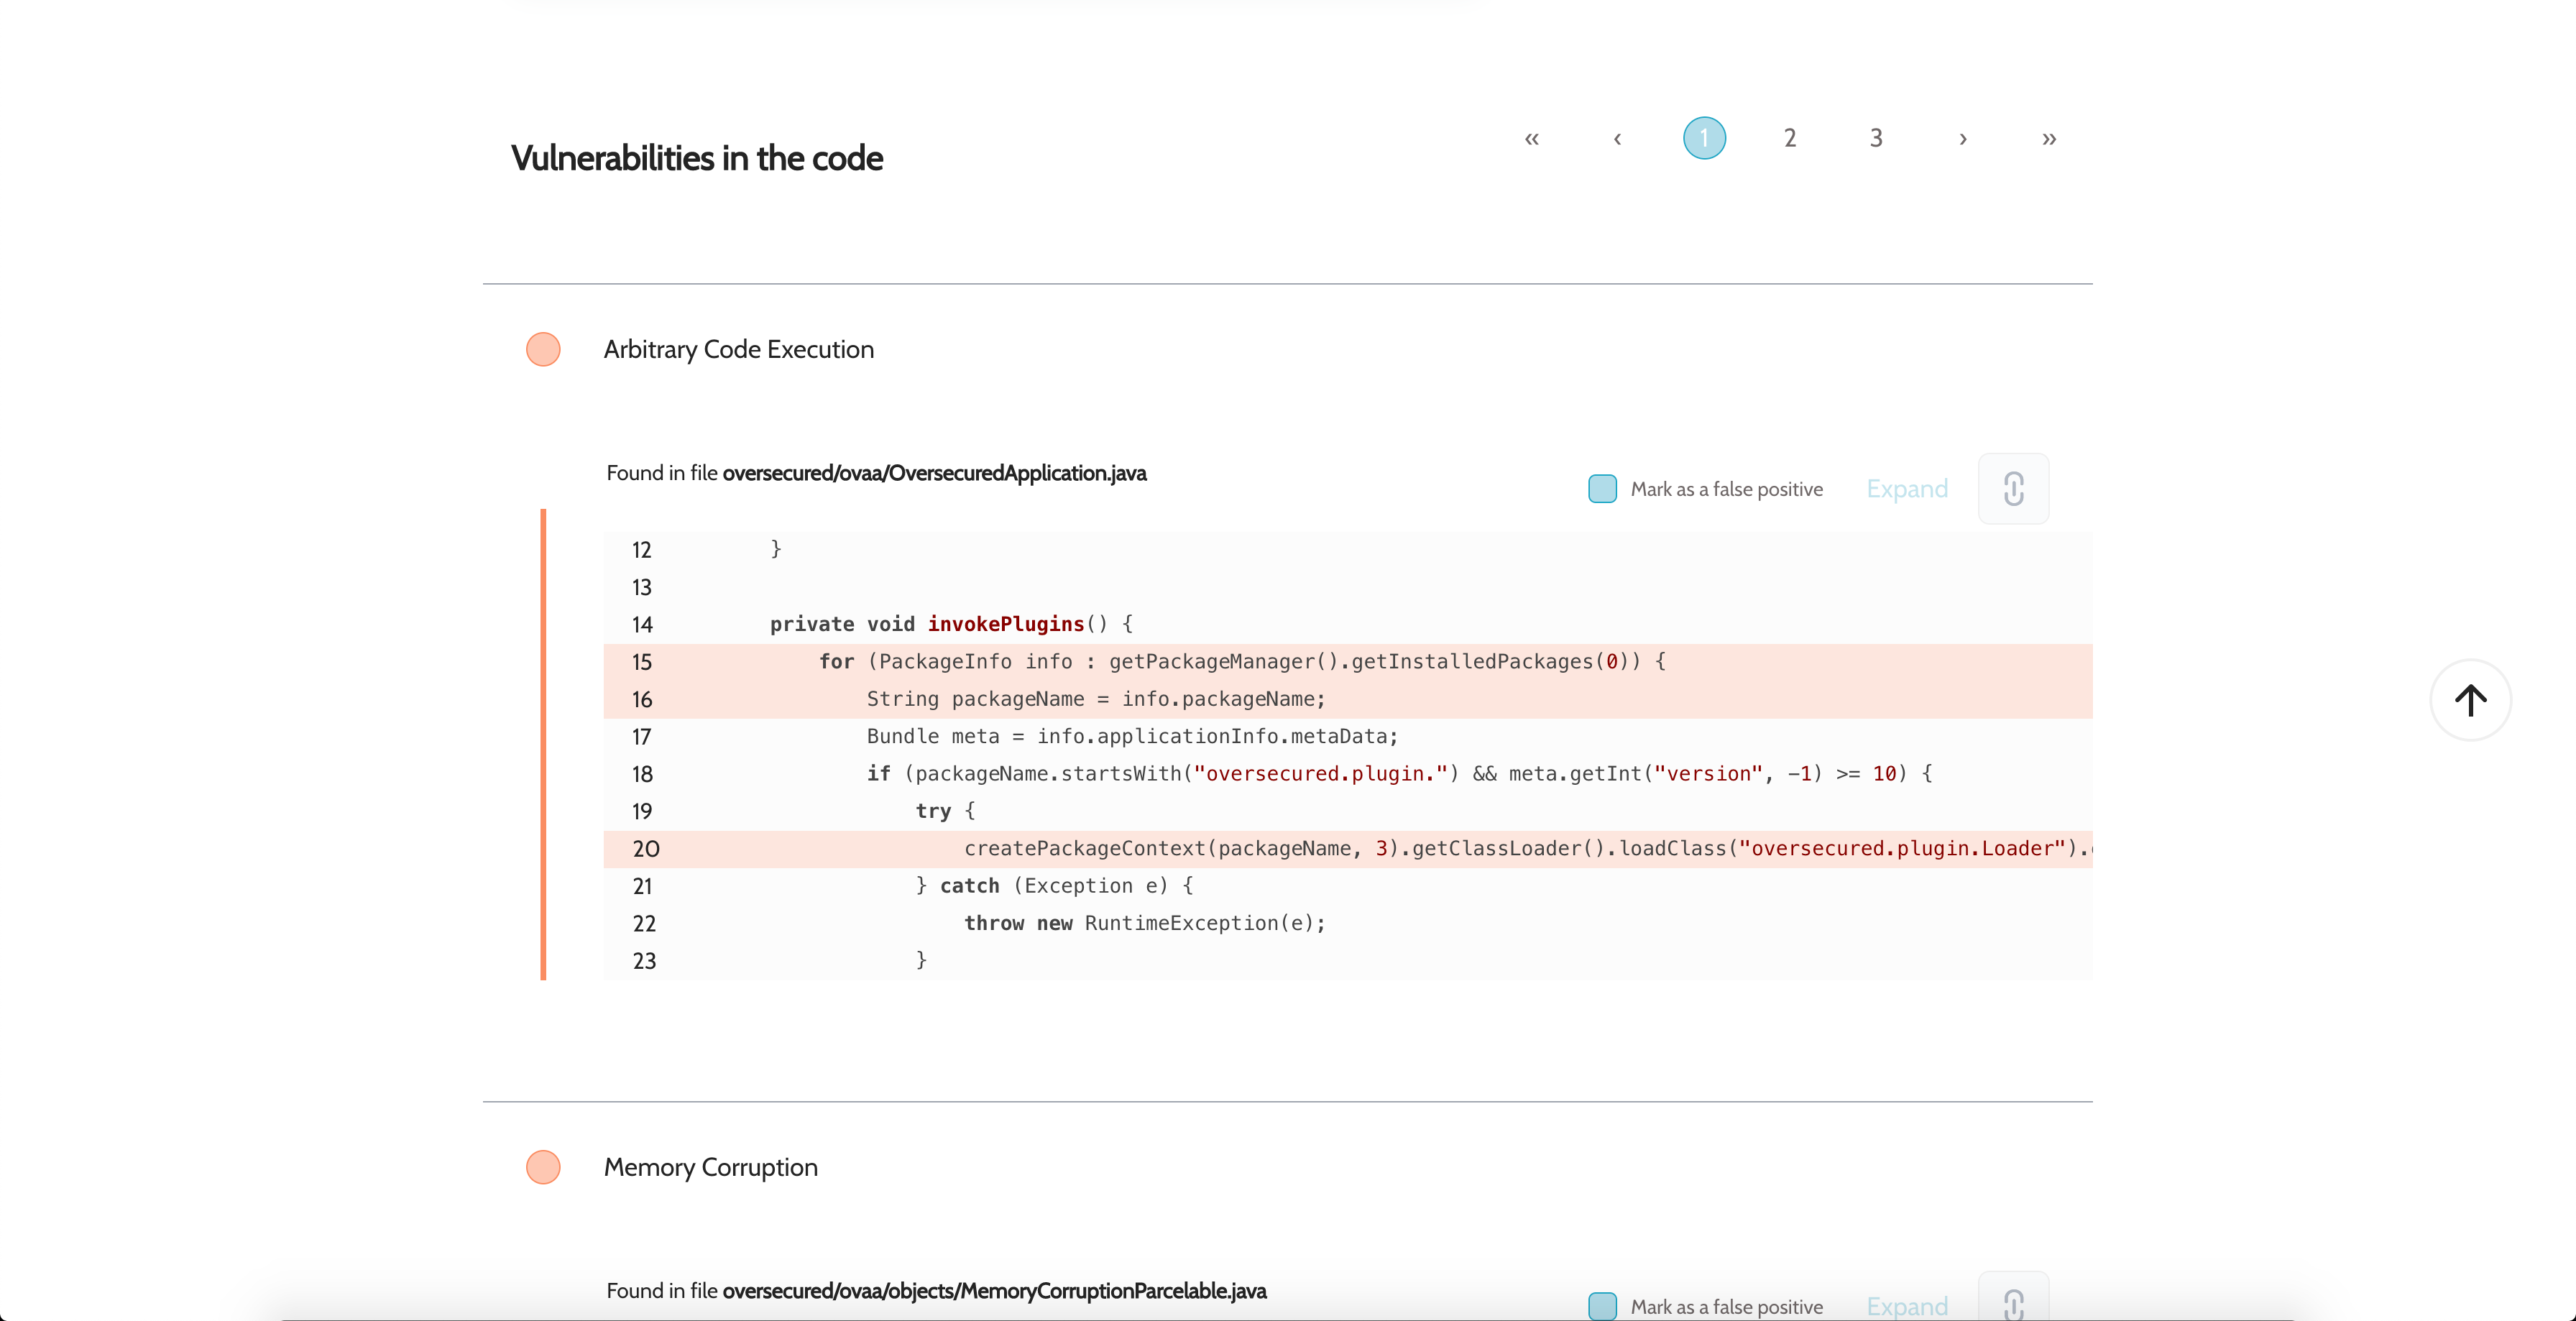Select pagination page 2
The width and height of the screenshot is (2576, 1321).
coord(1790,138)
